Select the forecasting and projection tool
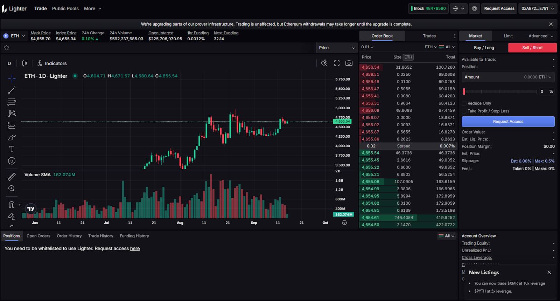 pos(12,125)
